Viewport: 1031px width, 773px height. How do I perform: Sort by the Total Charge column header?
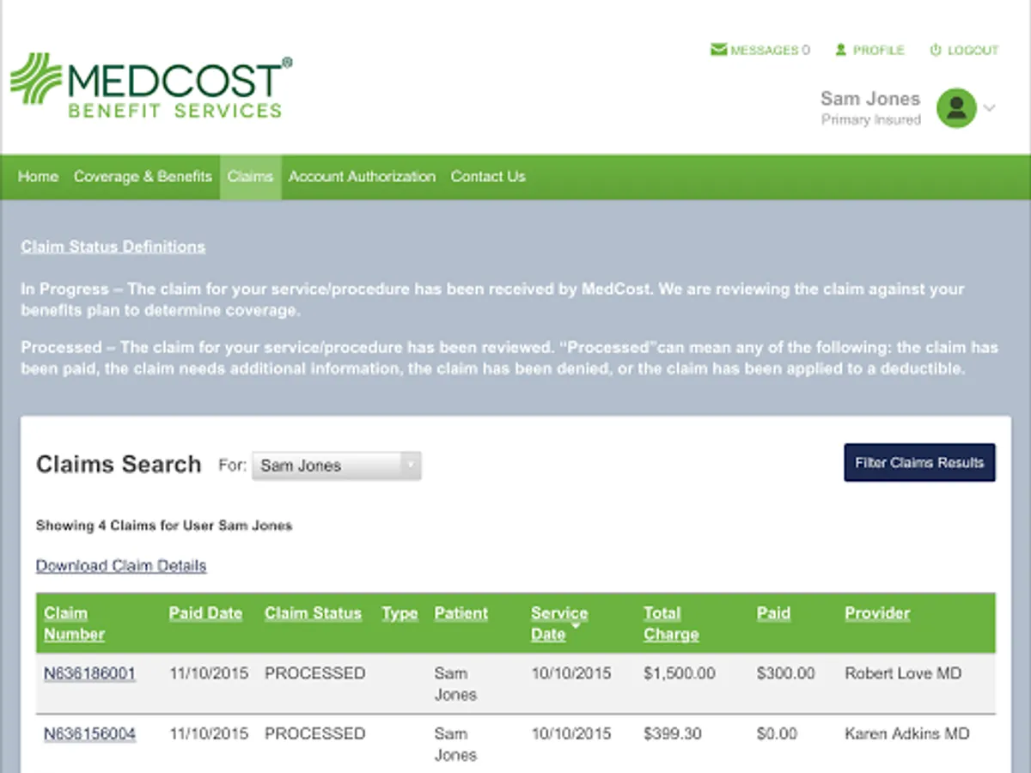click(671, 624)
